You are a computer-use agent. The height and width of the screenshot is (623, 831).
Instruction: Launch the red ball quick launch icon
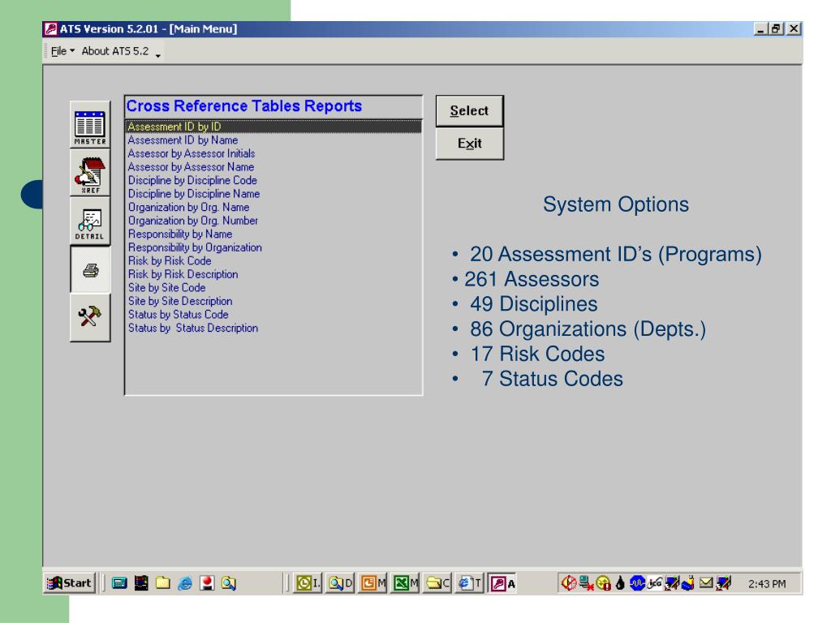pos(207,583)
